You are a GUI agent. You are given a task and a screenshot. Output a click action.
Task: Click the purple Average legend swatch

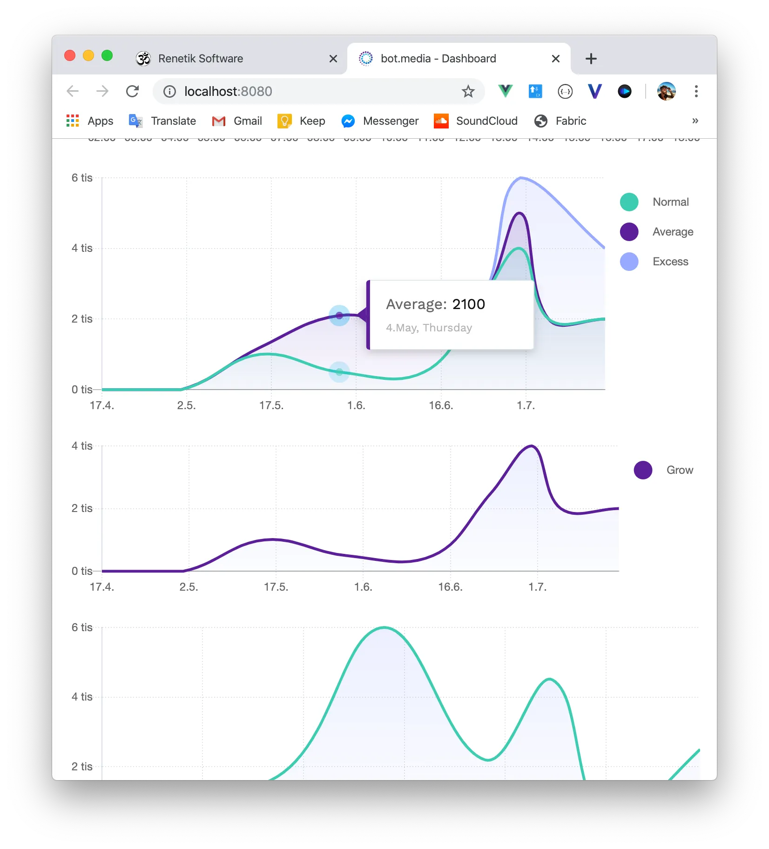pyautogui.click(x=629, y=232)
